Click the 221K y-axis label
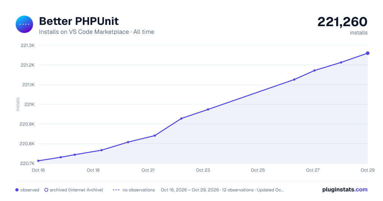 (29, 104)
